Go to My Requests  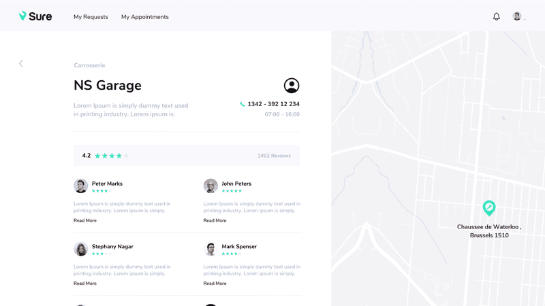(91, 17)
